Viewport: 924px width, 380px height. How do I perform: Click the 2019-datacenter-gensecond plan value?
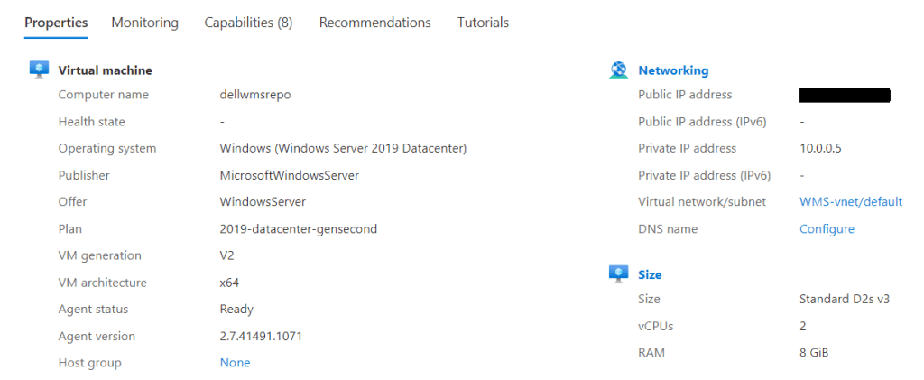(x=298, y=229)
